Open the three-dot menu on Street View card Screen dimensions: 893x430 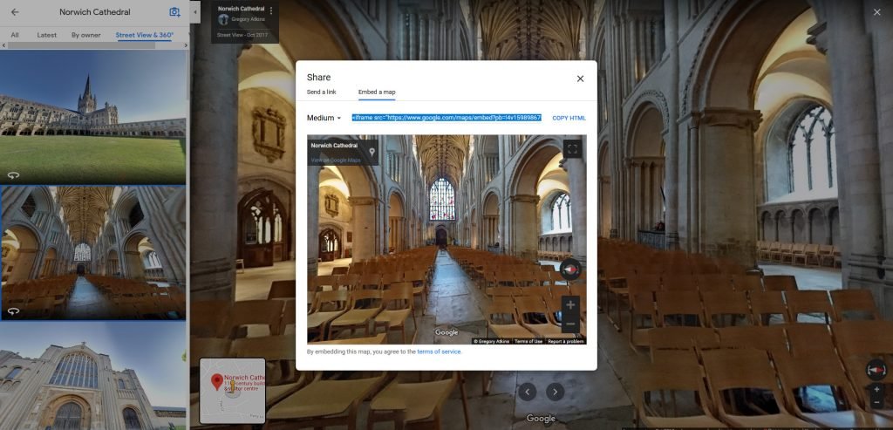271,11
